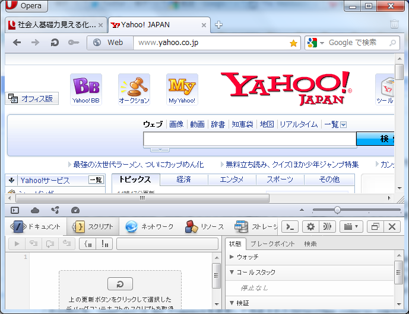The image size is (409, 314).
Task: Toggle the Opera Turbo gauge icon
Action: 75,210
